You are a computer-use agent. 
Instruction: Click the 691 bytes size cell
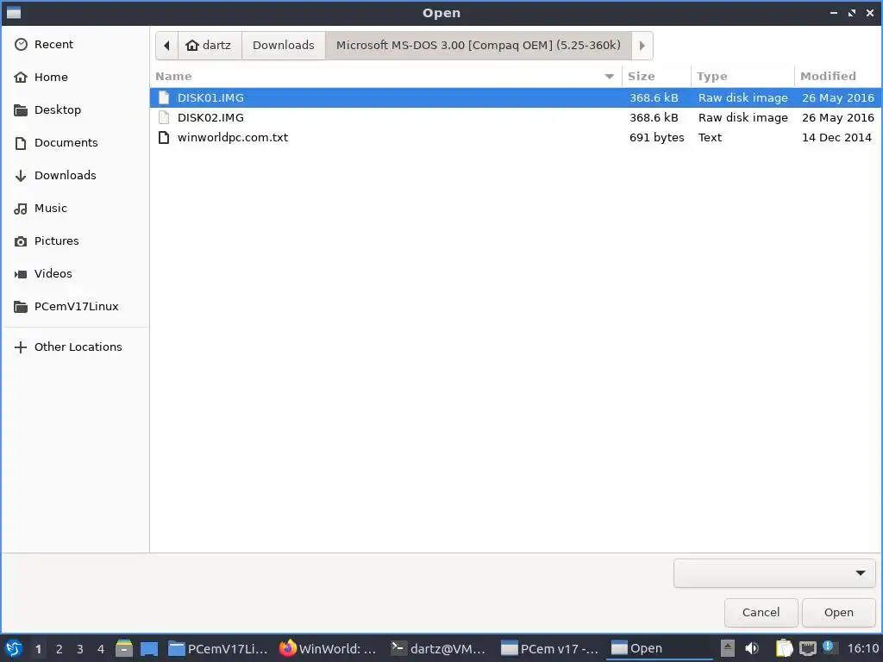point(656,137)
